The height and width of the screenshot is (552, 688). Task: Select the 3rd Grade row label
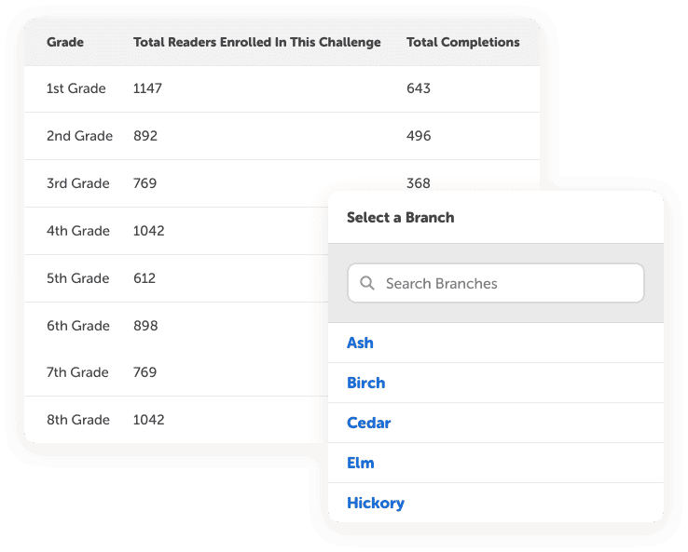click(78, 183)
